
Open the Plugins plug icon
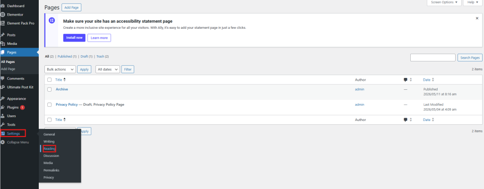tap(3, 107)
